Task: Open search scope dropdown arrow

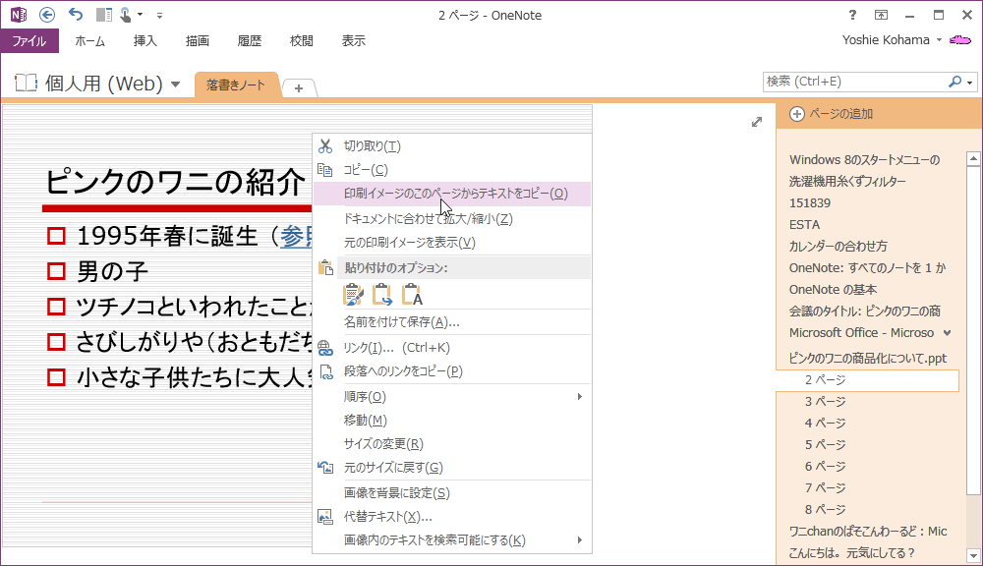Action: [x=970, y=83]
